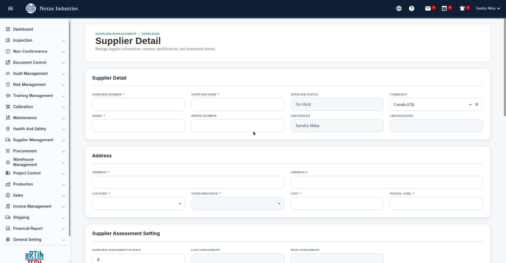Focus the Postal Code field

click(x=436, y=203)
